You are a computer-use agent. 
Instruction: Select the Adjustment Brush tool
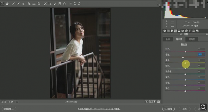pos(55,4)
